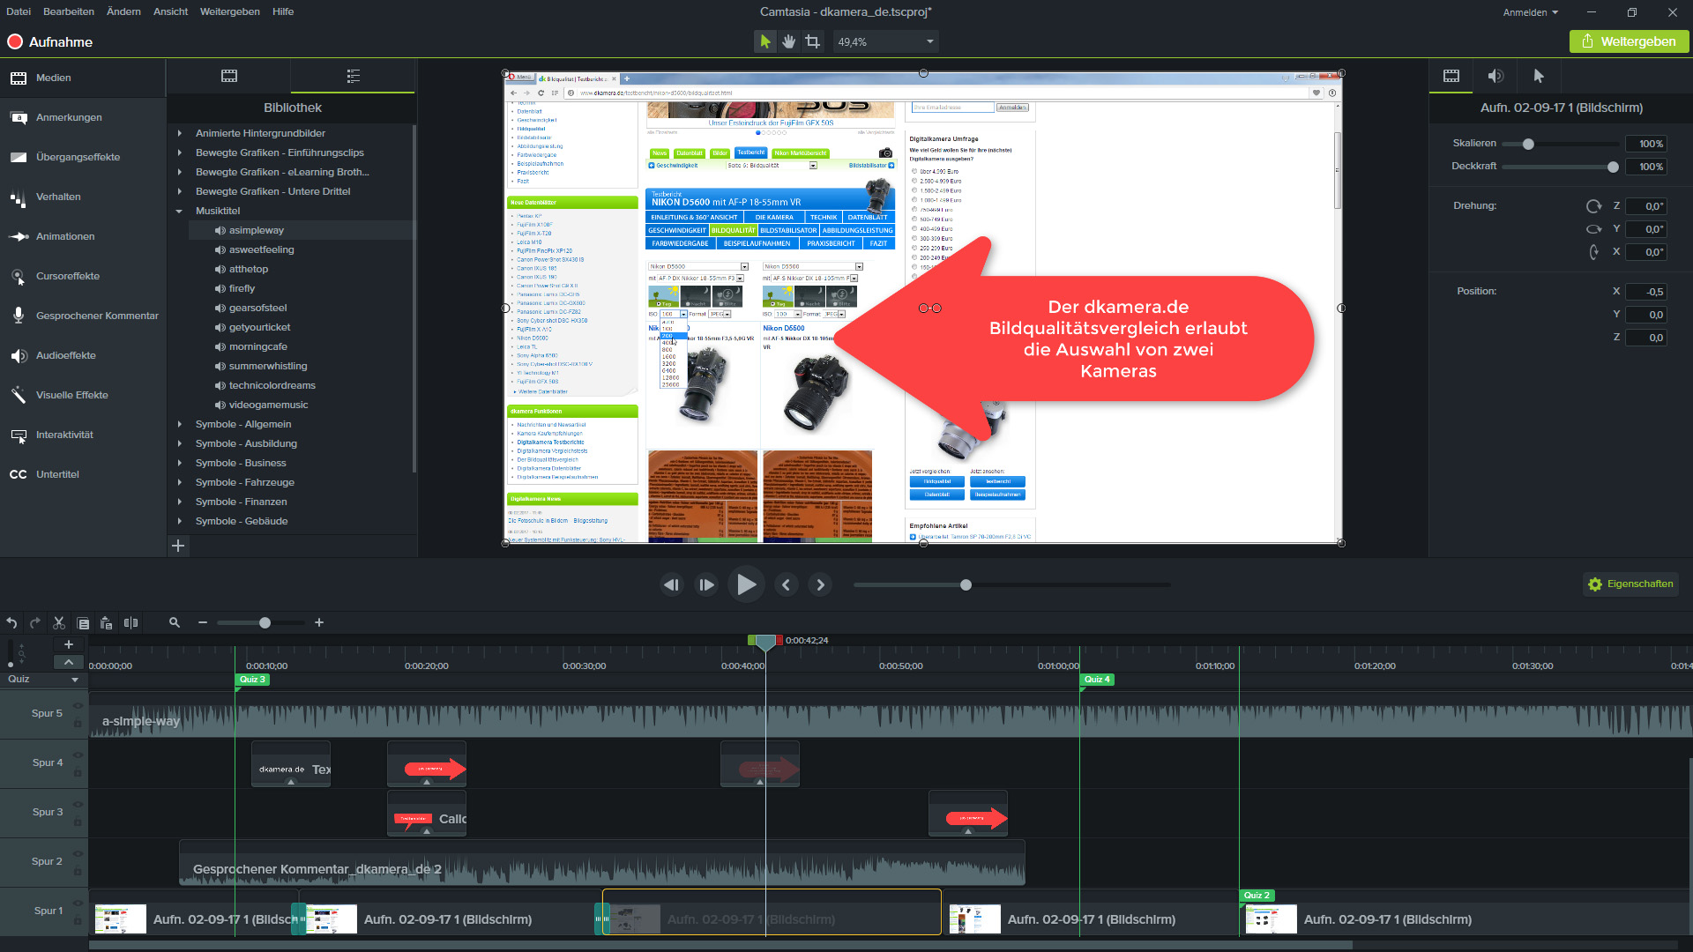This screenshot has width=1693, height=952.
Task: Start recording with Aufnahme button
Action: (50, 41)
